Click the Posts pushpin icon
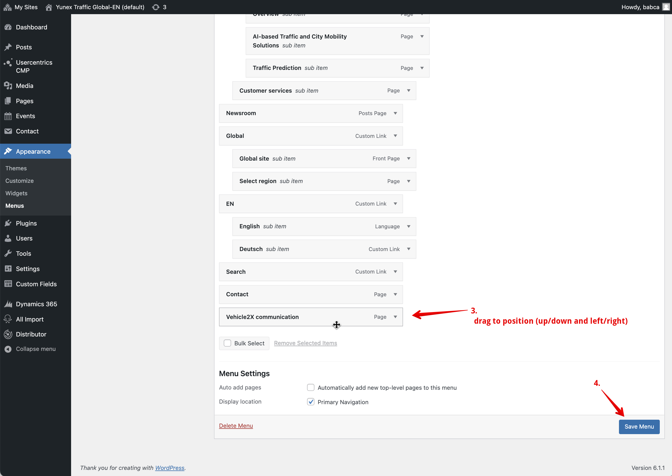 coord(8,47)
